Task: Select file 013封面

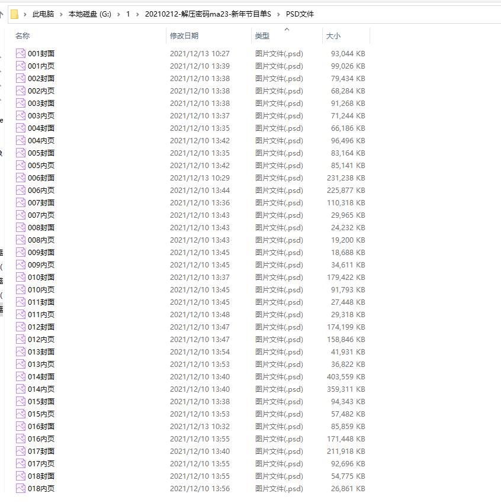Action: click(41, 352)
